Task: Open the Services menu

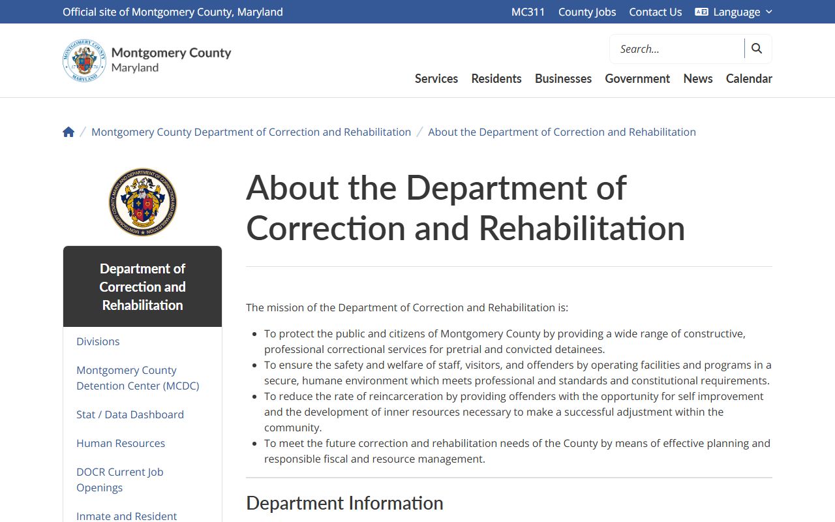Action: [x=436, y=78]
